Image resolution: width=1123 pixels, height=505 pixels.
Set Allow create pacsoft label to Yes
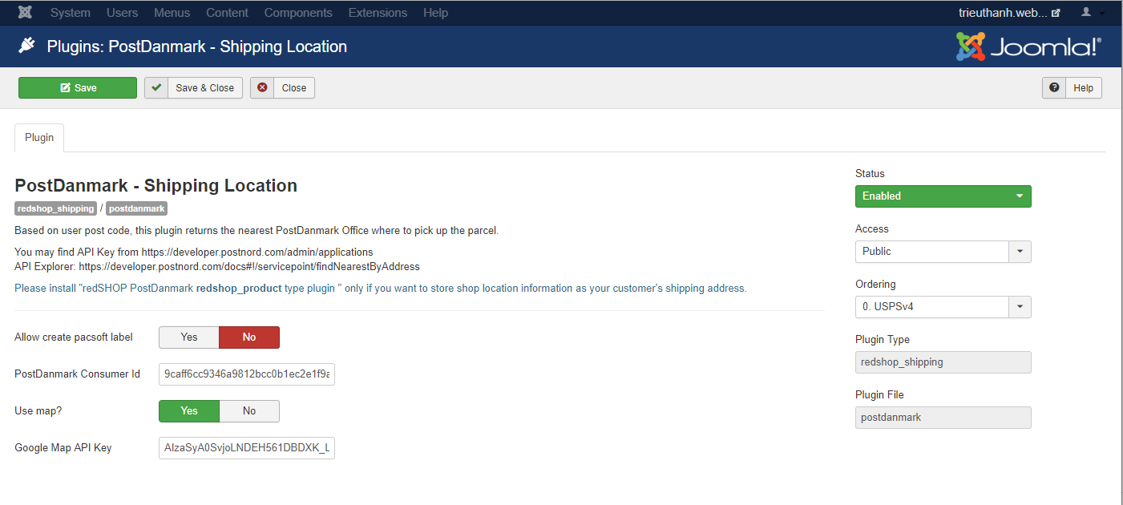pyautogui.click(x=189, y=337)
